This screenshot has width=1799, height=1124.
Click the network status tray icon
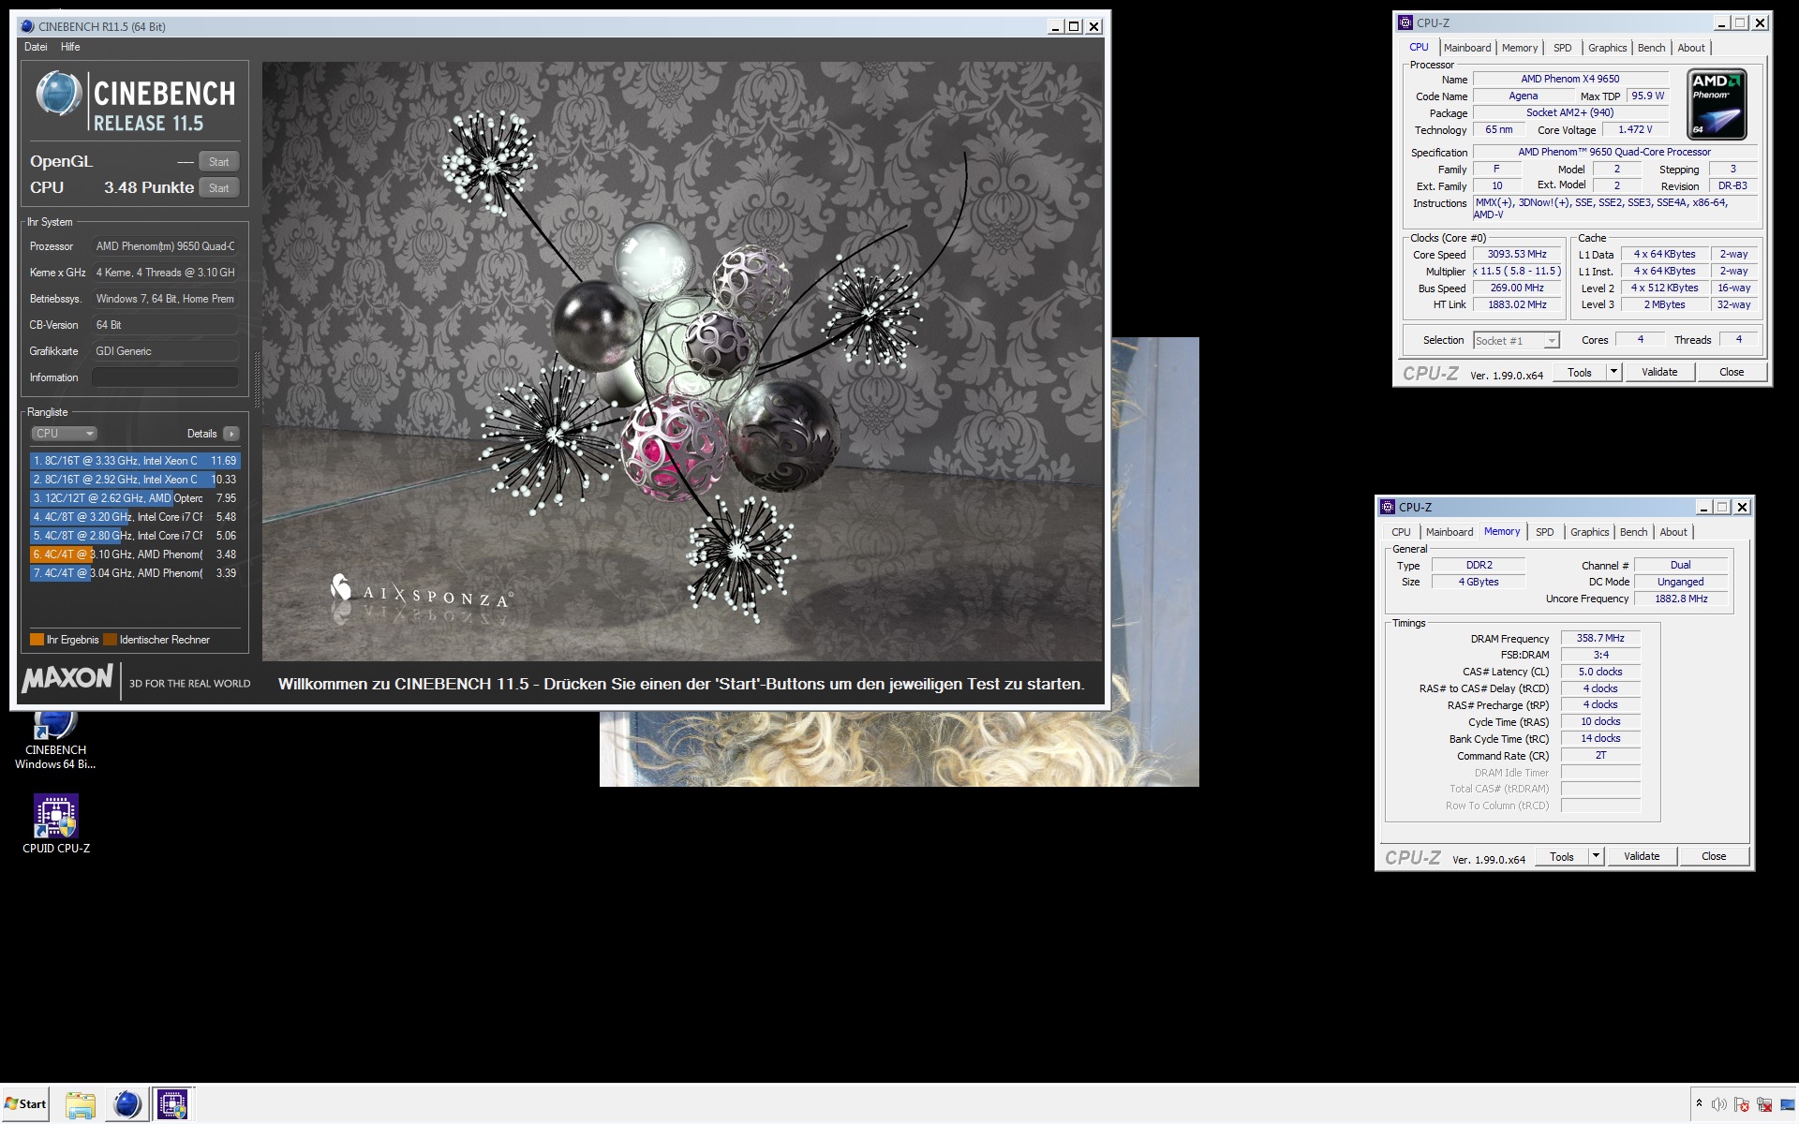pos(1764,1104)
